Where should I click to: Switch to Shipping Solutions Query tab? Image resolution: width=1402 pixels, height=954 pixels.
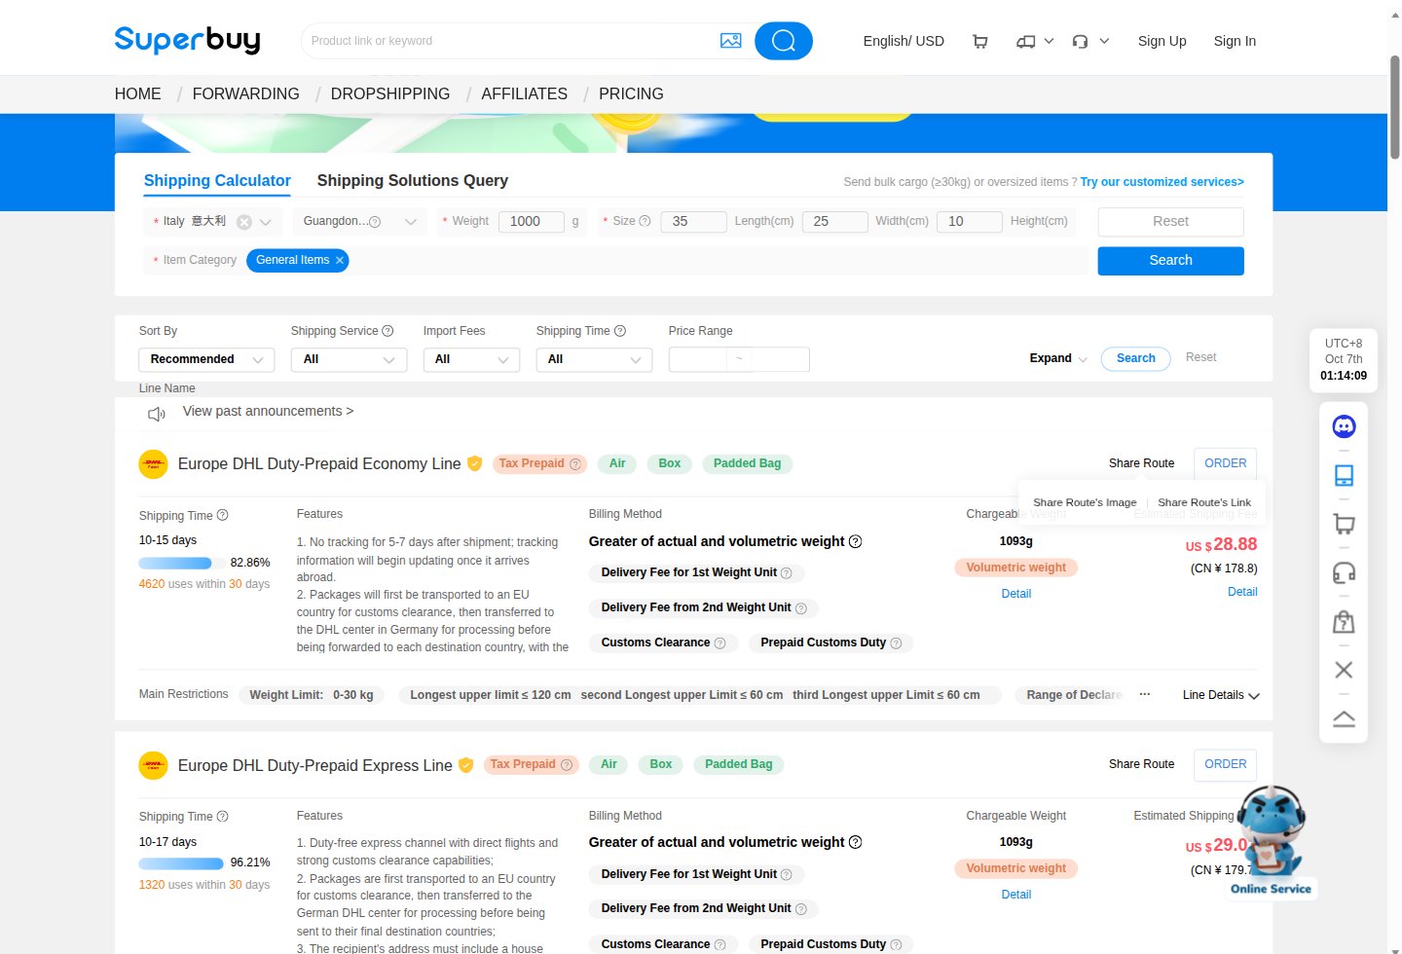click(413, 180)
